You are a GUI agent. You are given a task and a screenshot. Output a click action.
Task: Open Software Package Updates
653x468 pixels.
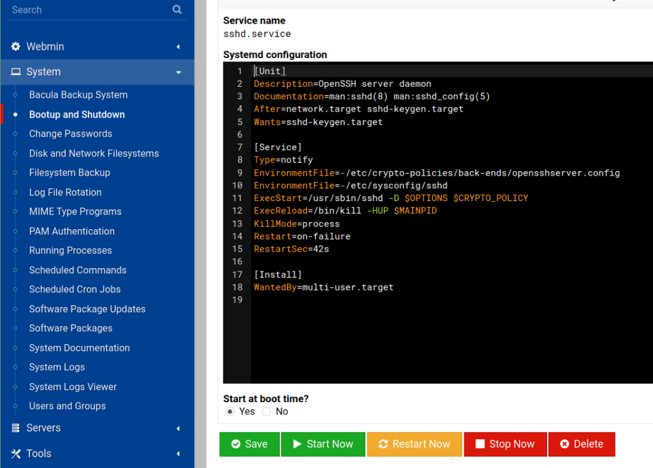87,309
